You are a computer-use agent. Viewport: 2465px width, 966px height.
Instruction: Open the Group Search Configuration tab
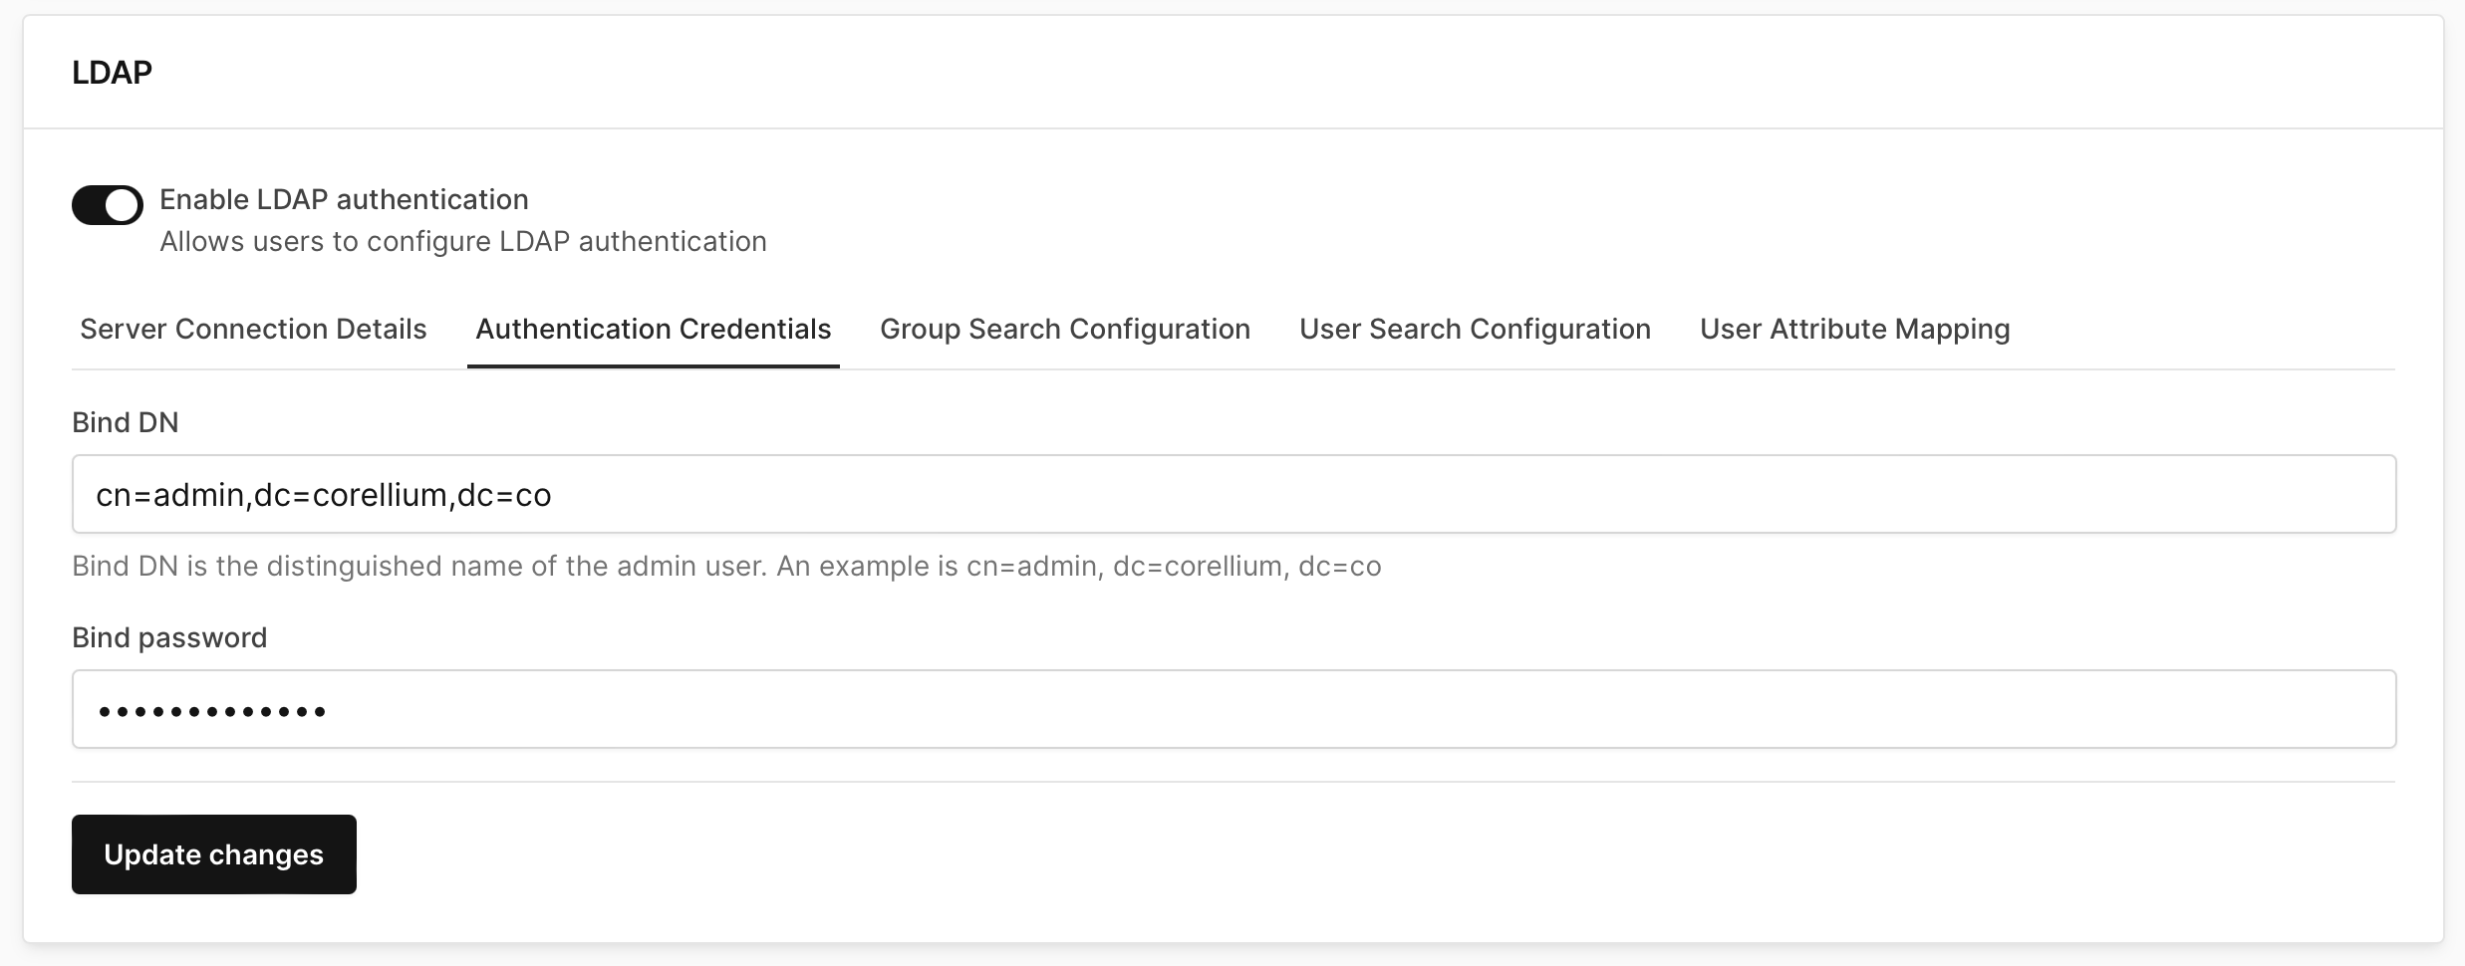pos(1064,329)
